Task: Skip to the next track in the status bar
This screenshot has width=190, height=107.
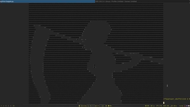Action: point(111,106)
